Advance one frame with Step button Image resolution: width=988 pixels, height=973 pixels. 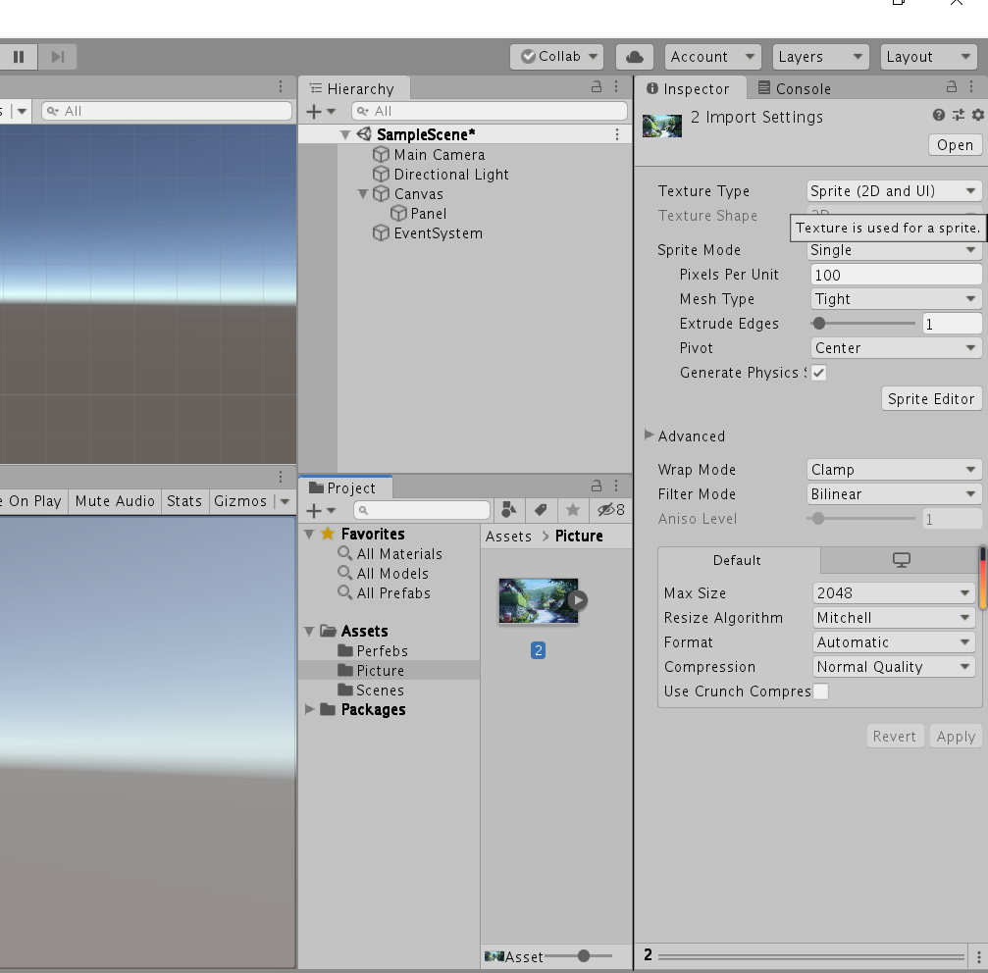[57, 57]
